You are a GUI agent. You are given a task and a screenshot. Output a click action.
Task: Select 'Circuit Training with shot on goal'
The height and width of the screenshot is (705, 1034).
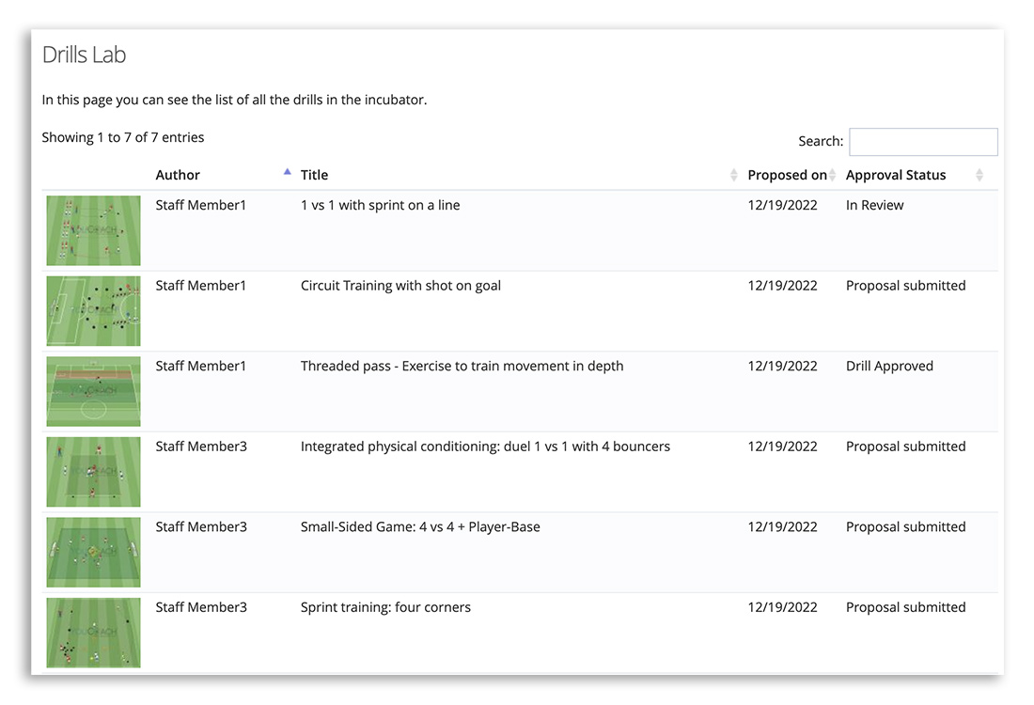[401, 286]
